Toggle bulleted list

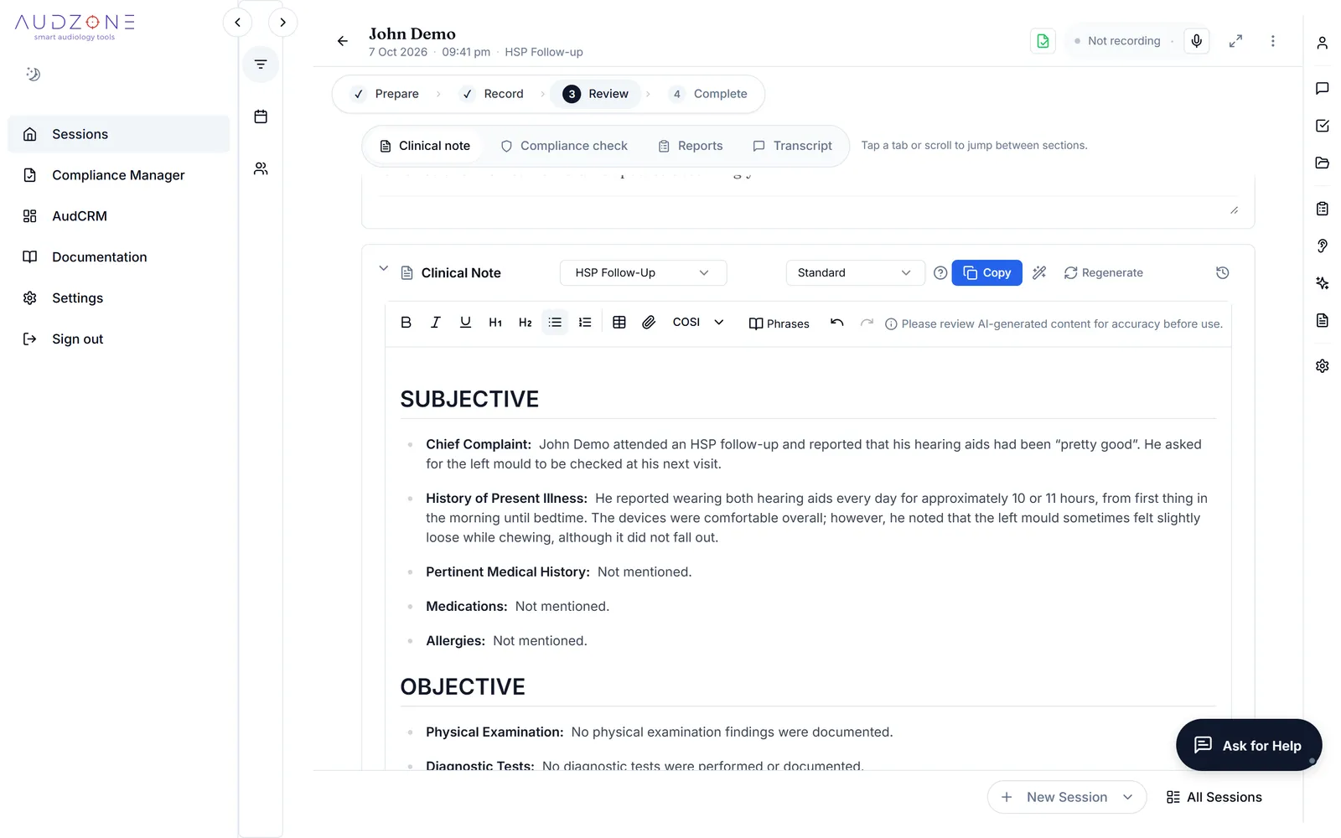tap(555, 323)
